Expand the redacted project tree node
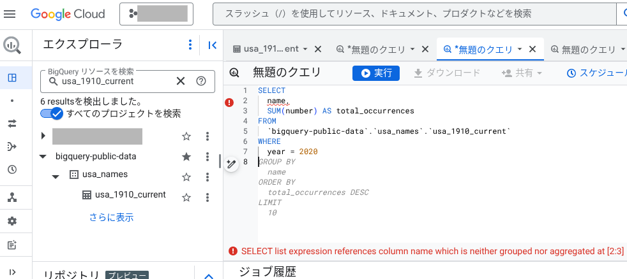The image size is (627, 279). pos(43,136)
